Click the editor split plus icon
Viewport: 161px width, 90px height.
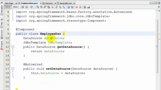tap(159, 7)
